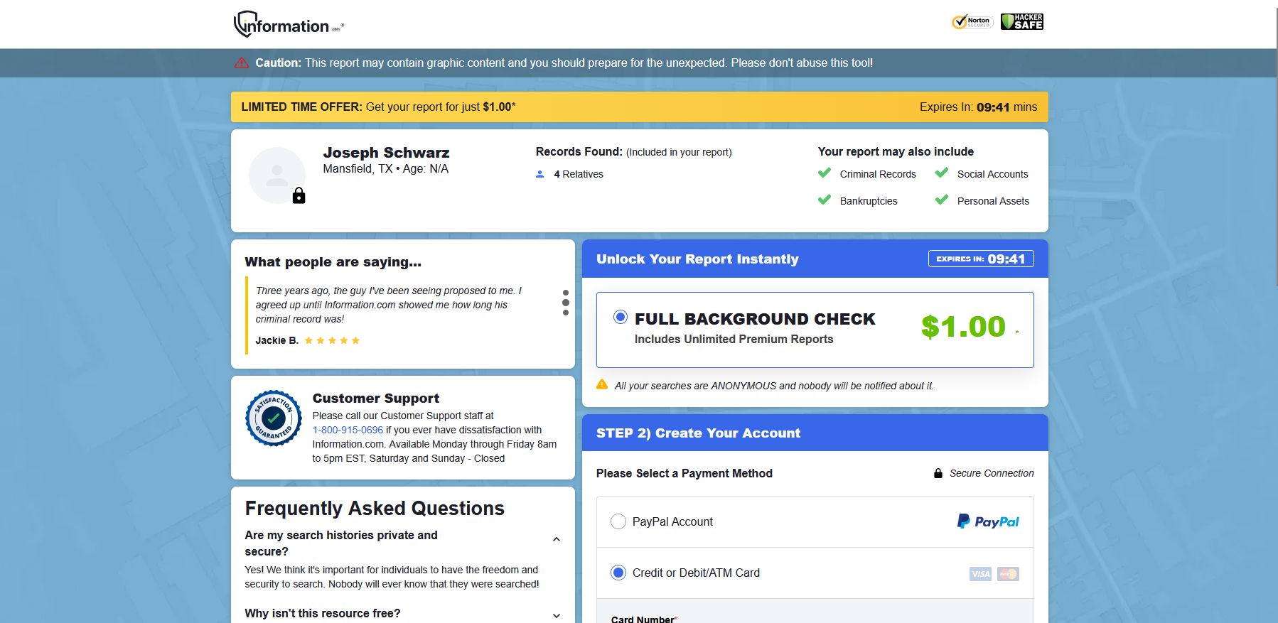Call the 1-800-915-0696 support number link
1278x623 pixels.
[x=348, y=430]
